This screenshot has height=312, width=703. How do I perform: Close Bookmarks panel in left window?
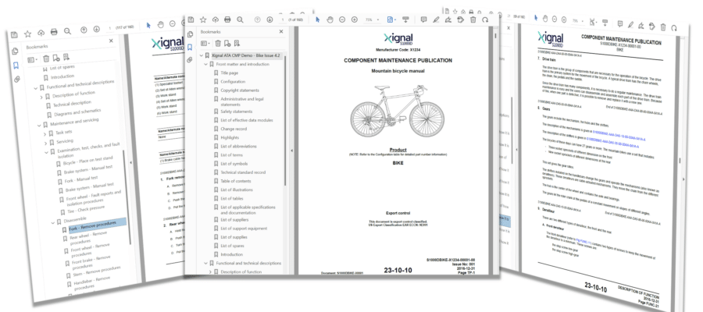click(111, 41)
